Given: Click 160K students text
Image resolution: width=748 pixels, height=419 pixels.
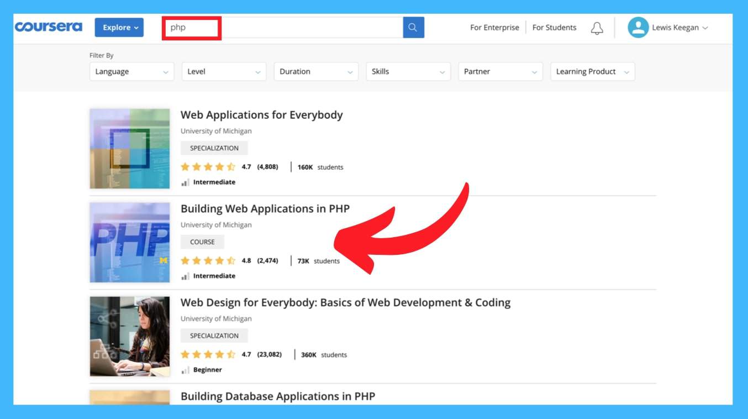Looking at the screenshot, I should [x=320, y=167].
